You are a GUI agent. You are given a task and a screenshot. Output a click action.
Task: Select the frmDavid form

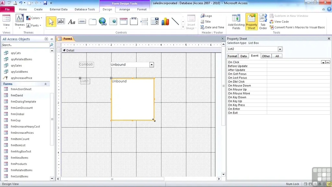click(x=17, y=95)
